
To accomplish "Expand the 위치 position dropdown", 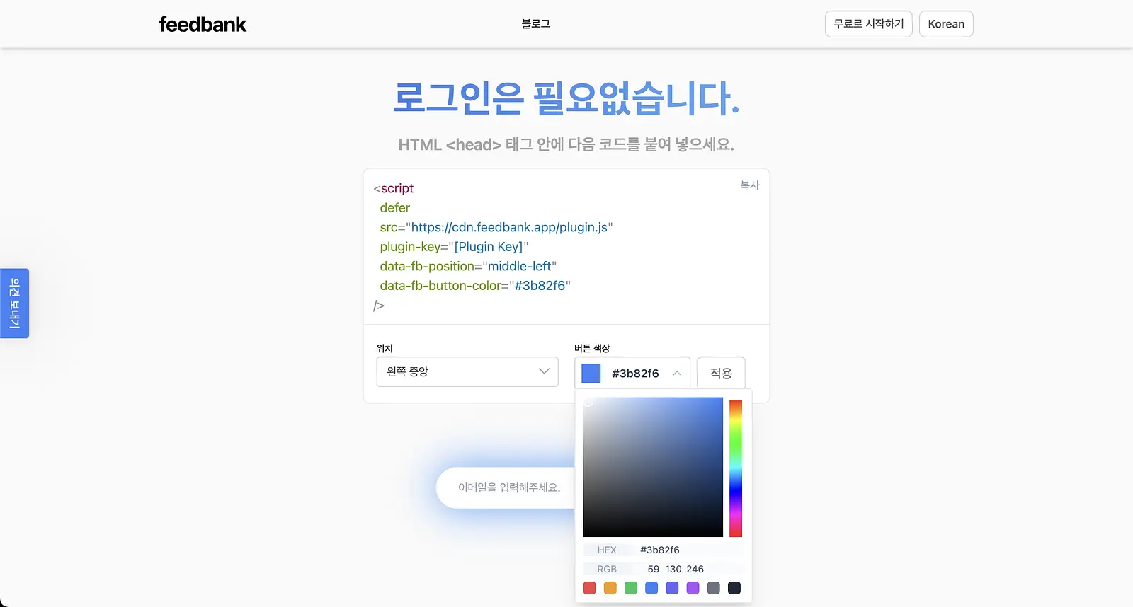I will [467, 371].
